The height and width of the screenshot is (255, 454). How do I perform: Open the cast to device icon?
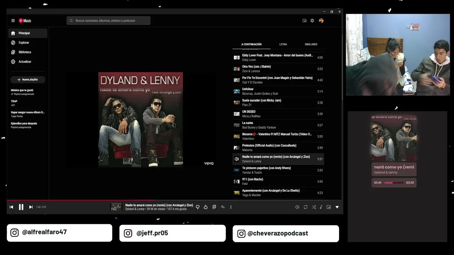[x=304, y=21]
